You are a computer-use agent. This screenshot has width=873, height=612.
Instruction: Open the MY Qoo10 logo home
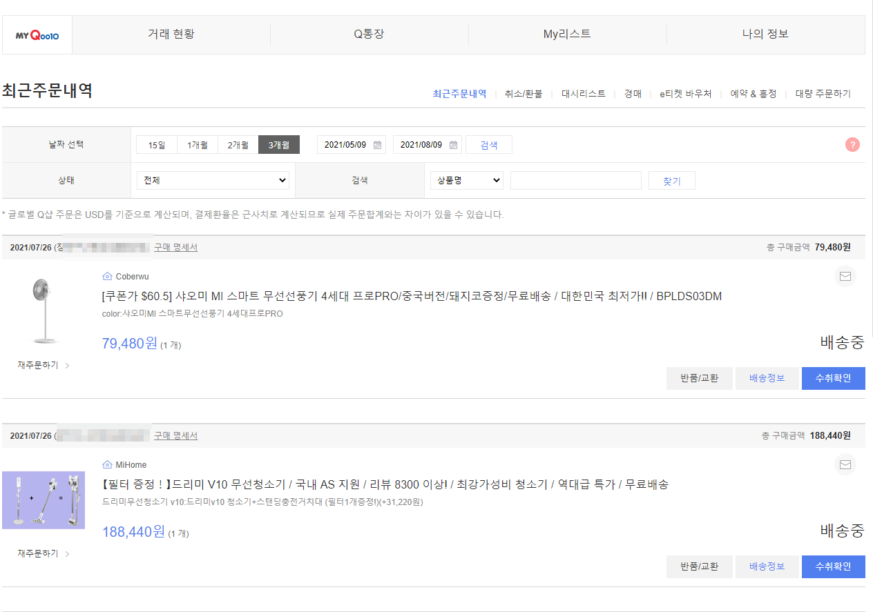[37, 34]
